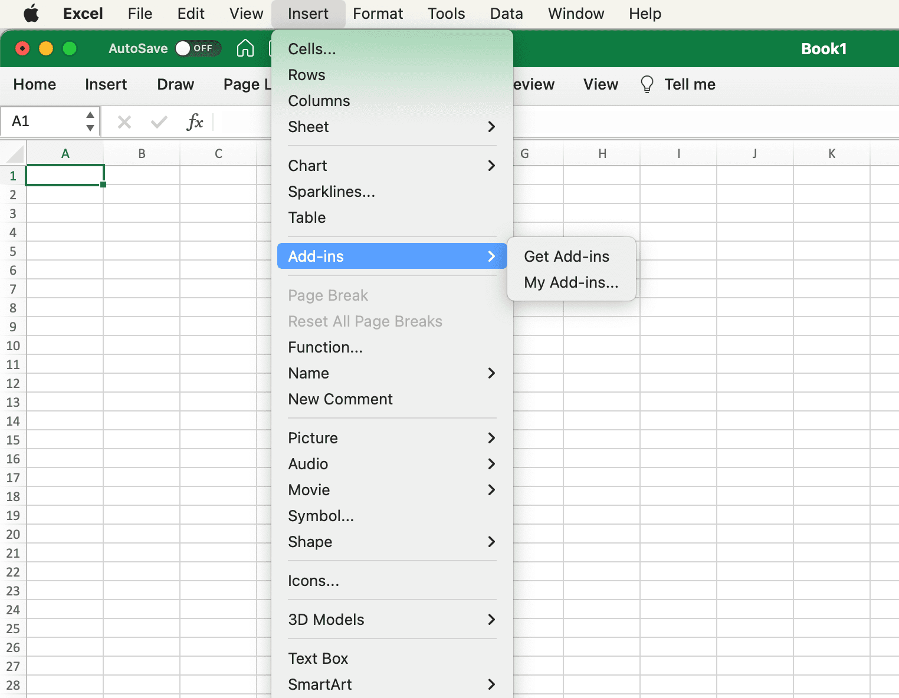This screenshot has height=698, width=899.
Task: Select row 20 header
Action: coord(13,534)
